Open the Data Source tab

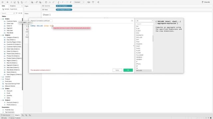tap(5, 115)
